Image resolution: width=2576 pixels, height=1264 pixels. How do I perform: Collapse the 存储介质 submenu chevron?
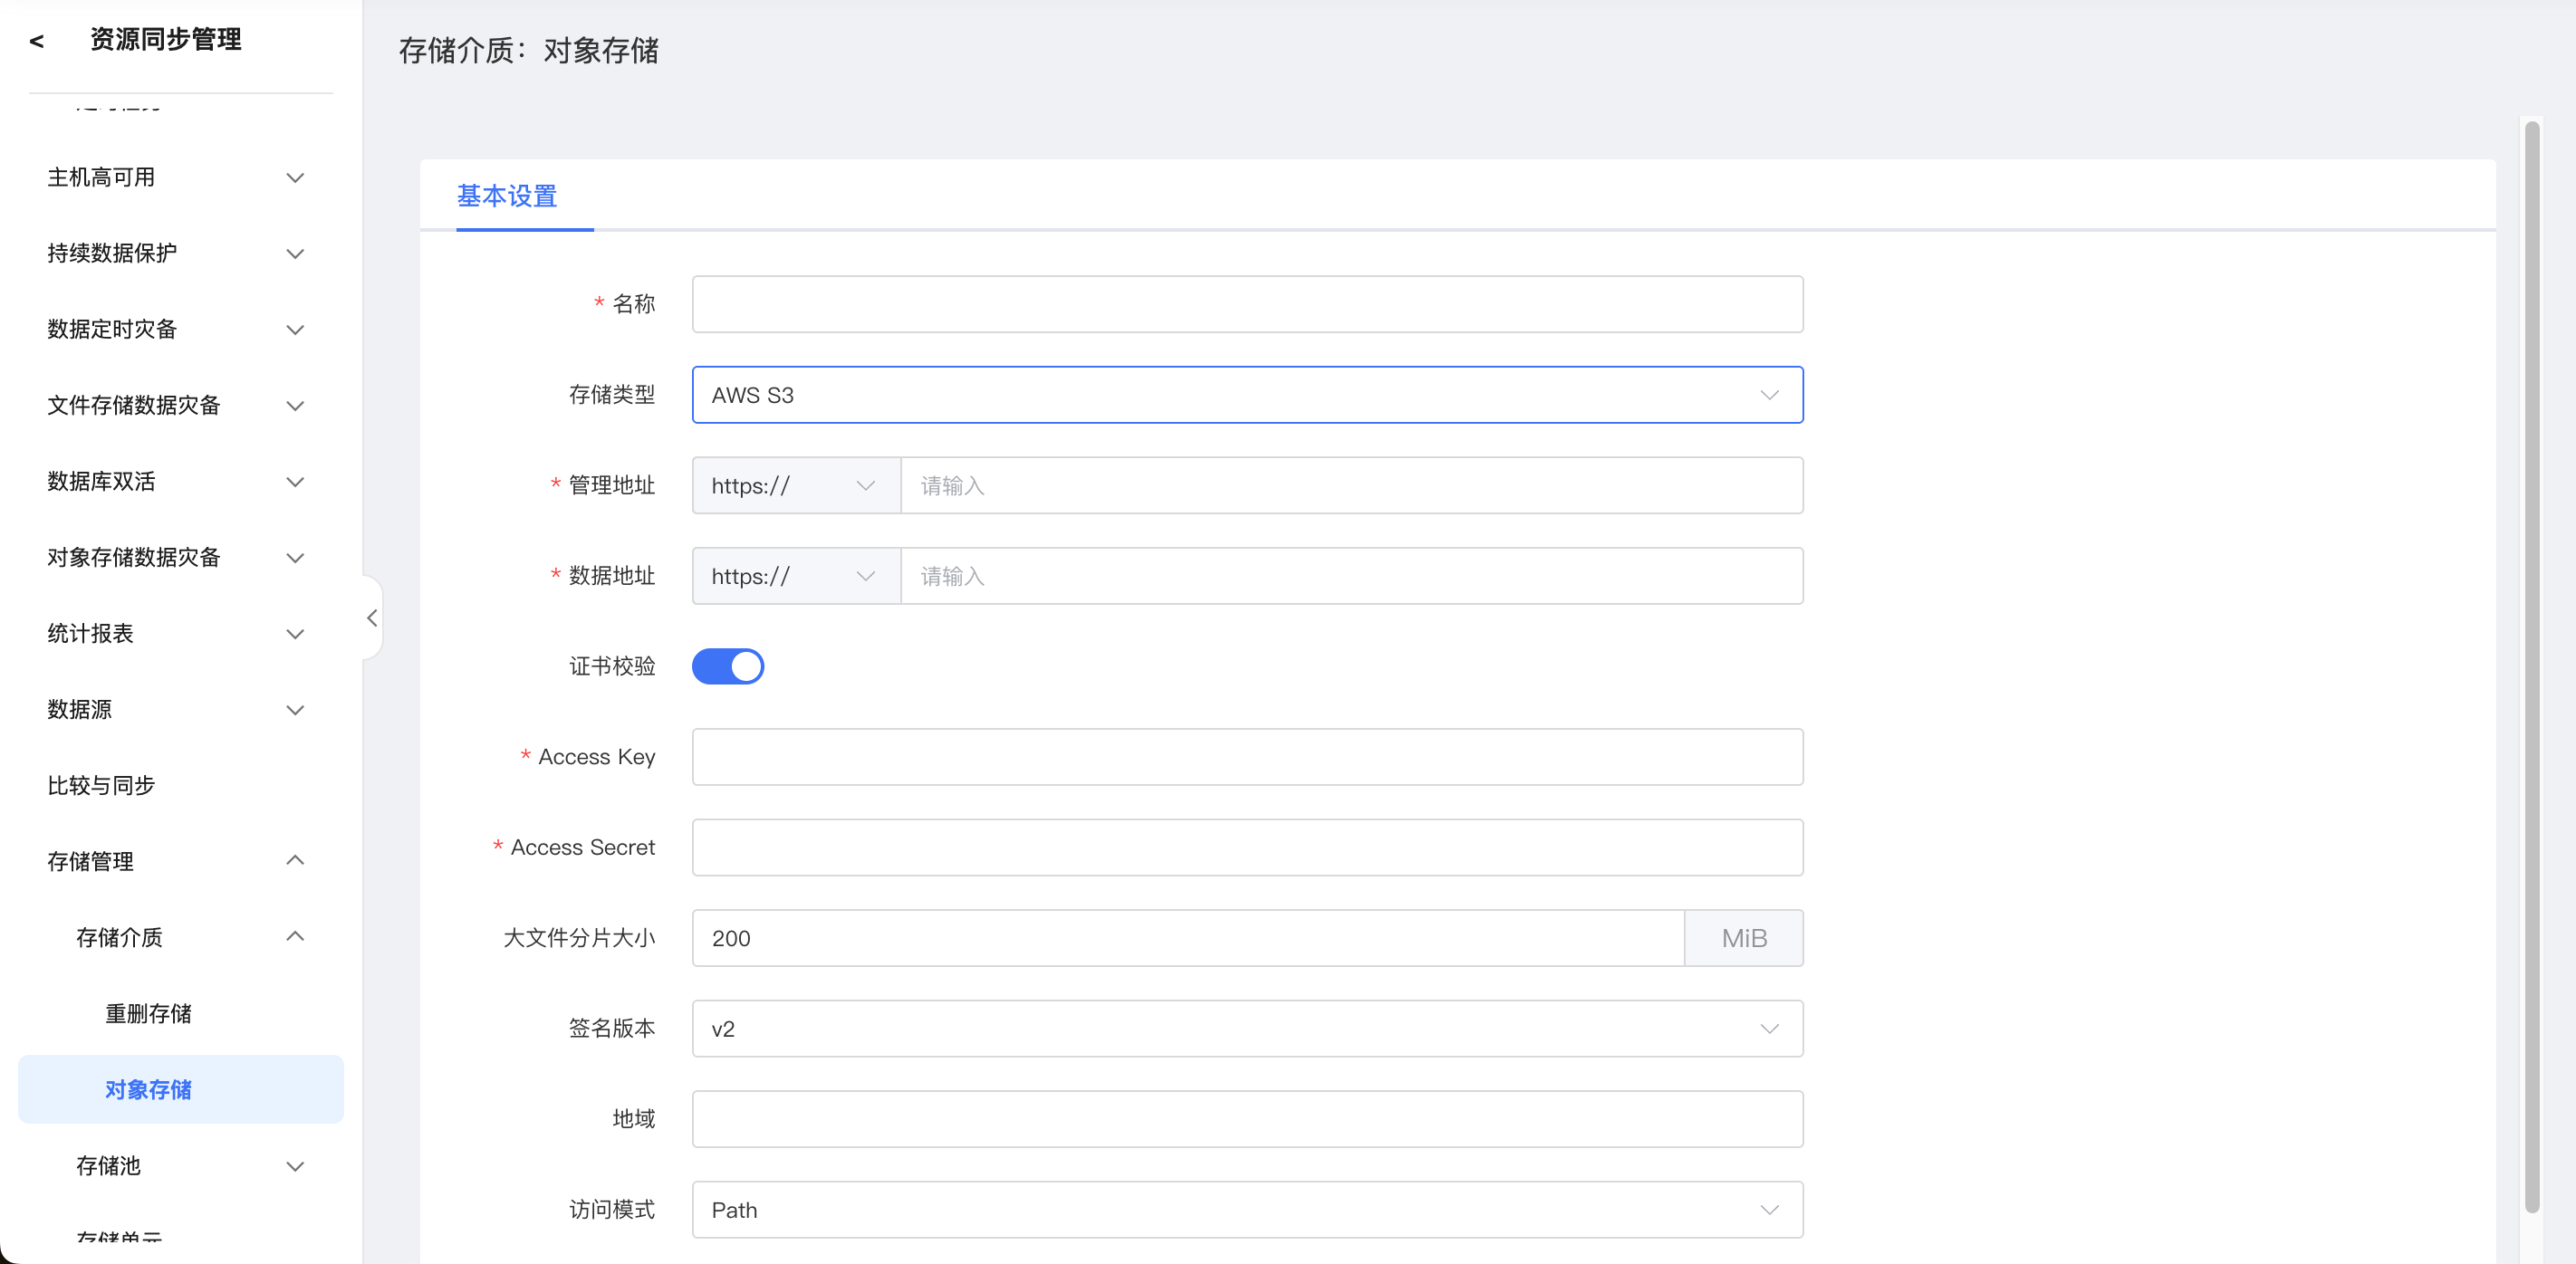(x=295, y=936)
